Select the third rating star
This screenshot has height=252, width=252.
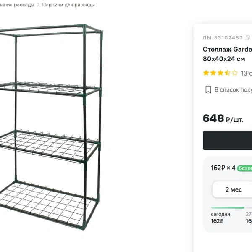tap(220, 73)
